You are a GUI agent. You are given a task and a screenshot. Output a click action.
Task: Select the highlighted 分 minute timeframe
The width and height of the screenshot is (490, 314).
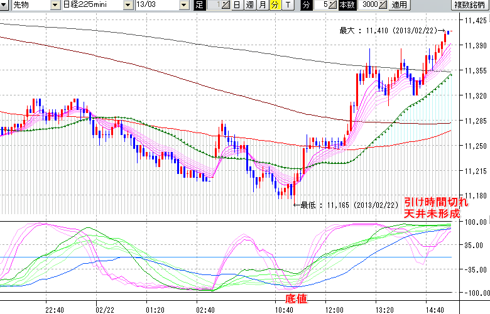(275, 5)
